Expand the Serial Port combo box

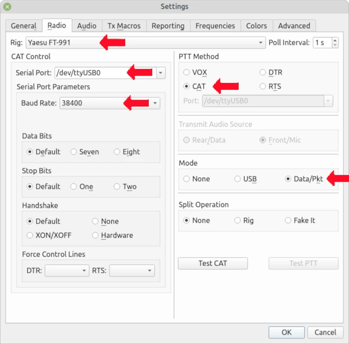(161, 73)
